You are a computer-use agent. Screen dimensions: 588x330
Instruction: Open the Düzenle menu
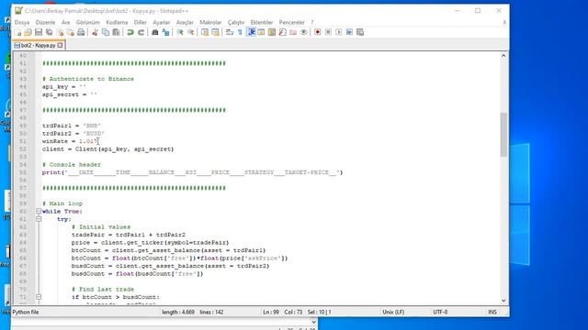tap(45, 22)
